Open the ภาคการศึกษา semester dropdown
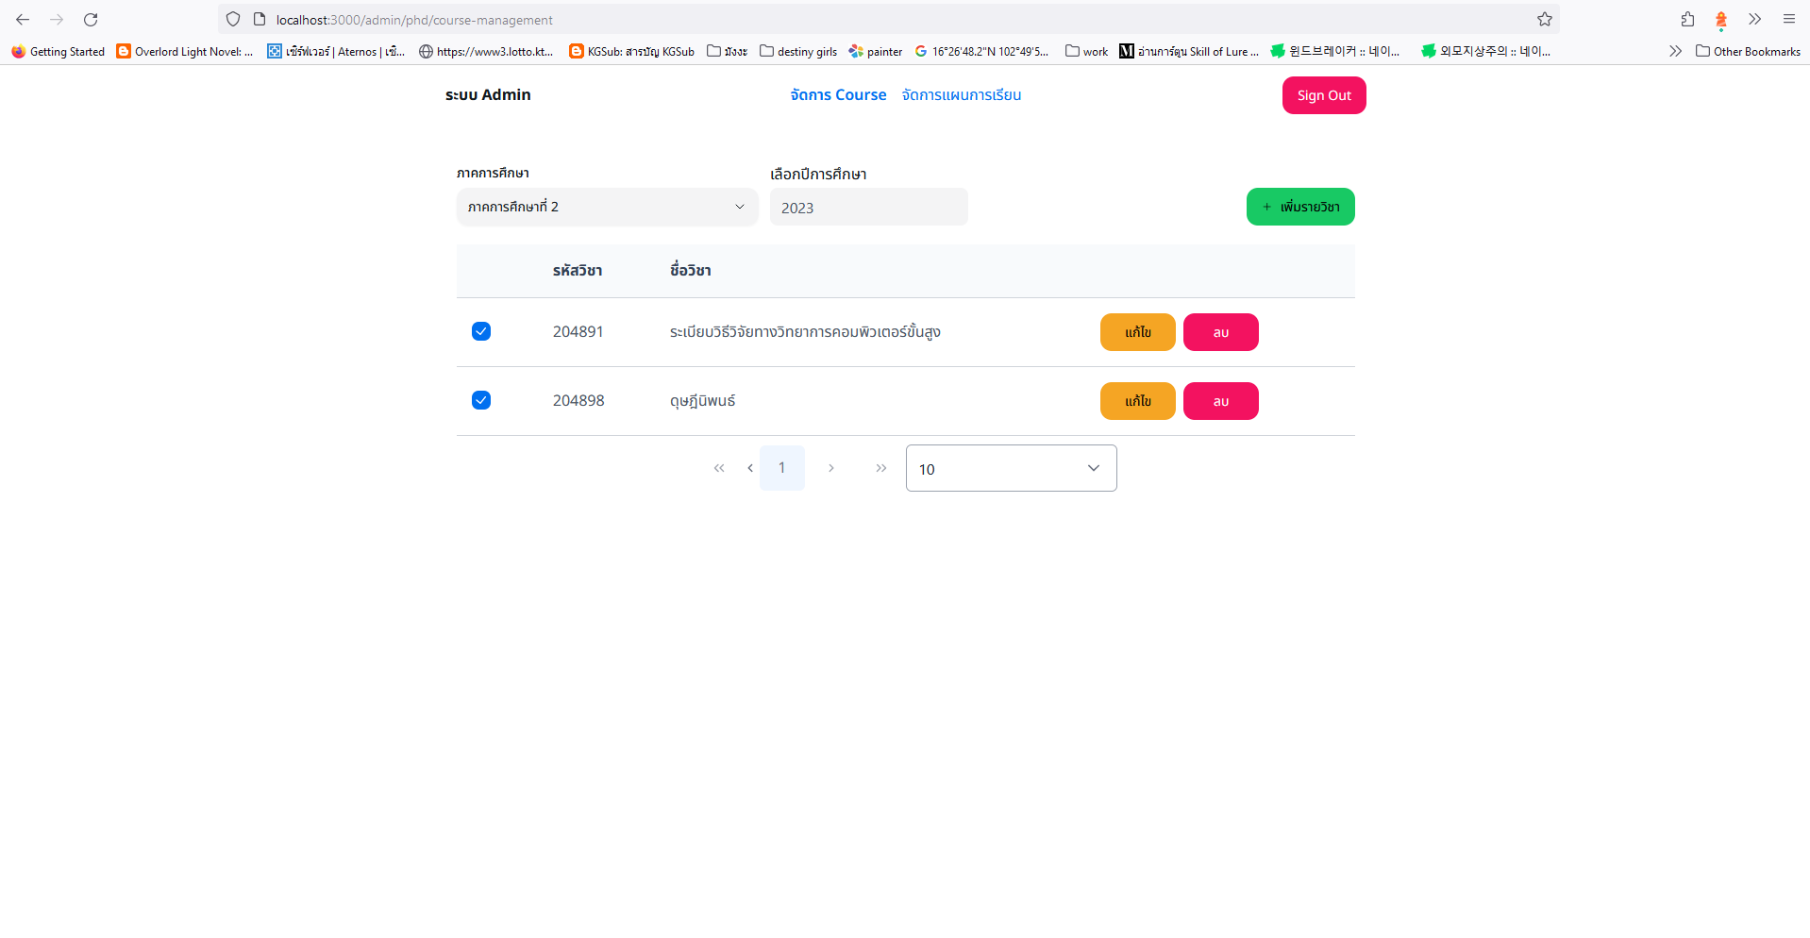The width and height of the screenshot is (1810, 938). click(607, 207)
